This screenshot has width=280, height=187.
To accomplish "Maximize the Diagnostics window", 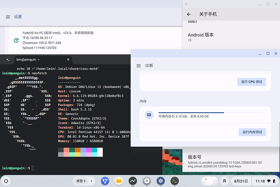I will [268, 54].
